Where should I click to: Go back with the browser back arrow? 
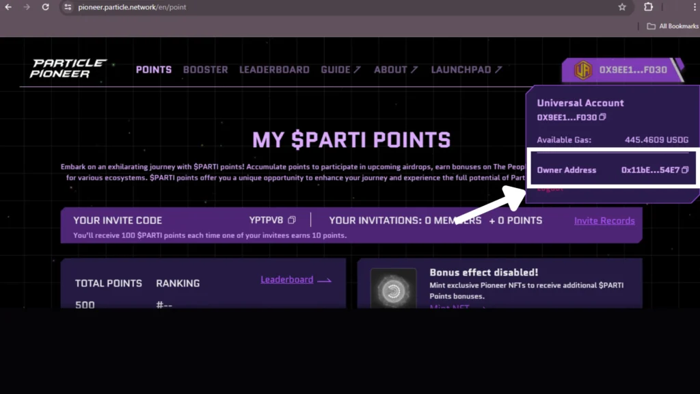click(8, 7)
